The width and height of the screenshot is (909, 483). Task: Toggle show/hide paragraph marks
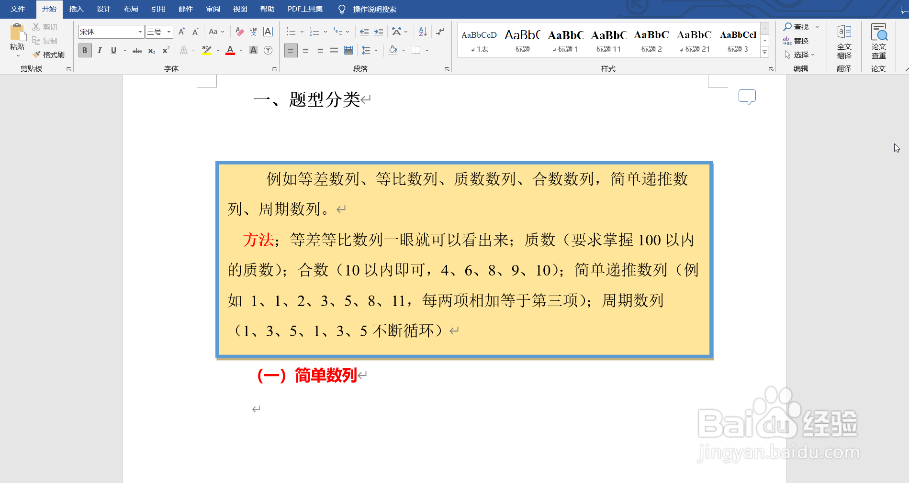click(x=440, y=32)
